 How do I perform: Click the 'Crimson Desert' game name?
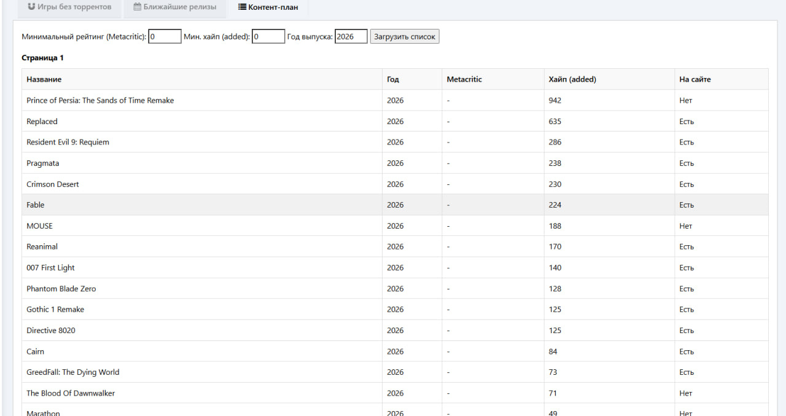(53, 184)
